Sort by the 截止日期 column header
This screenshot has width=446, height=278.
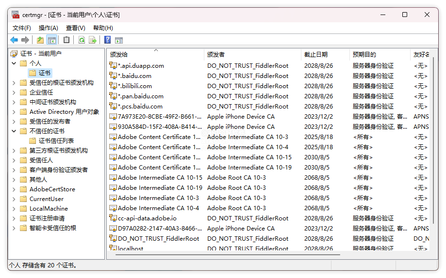(315, 55)
